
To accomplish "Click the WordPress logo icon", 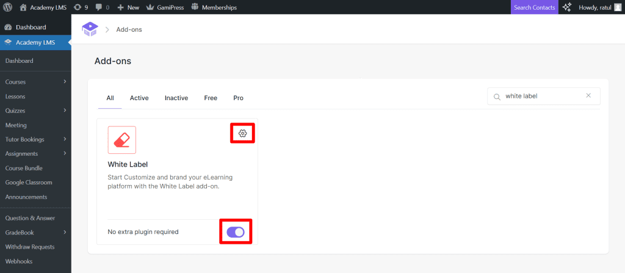I will click(x=9, y=7).
